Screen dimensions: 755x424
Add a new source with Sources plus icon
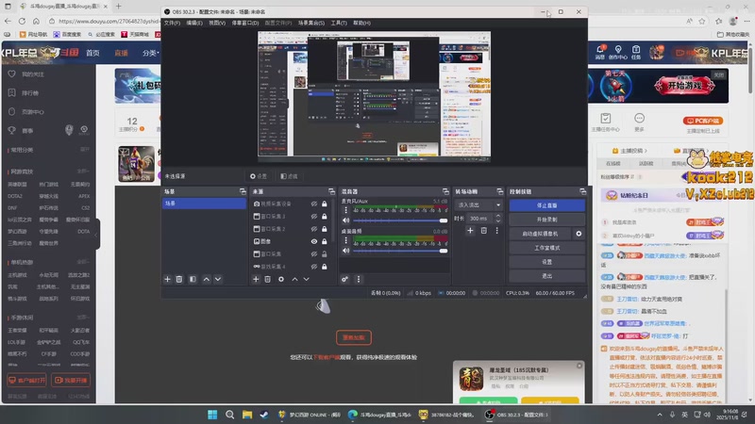tap(256, 279)
